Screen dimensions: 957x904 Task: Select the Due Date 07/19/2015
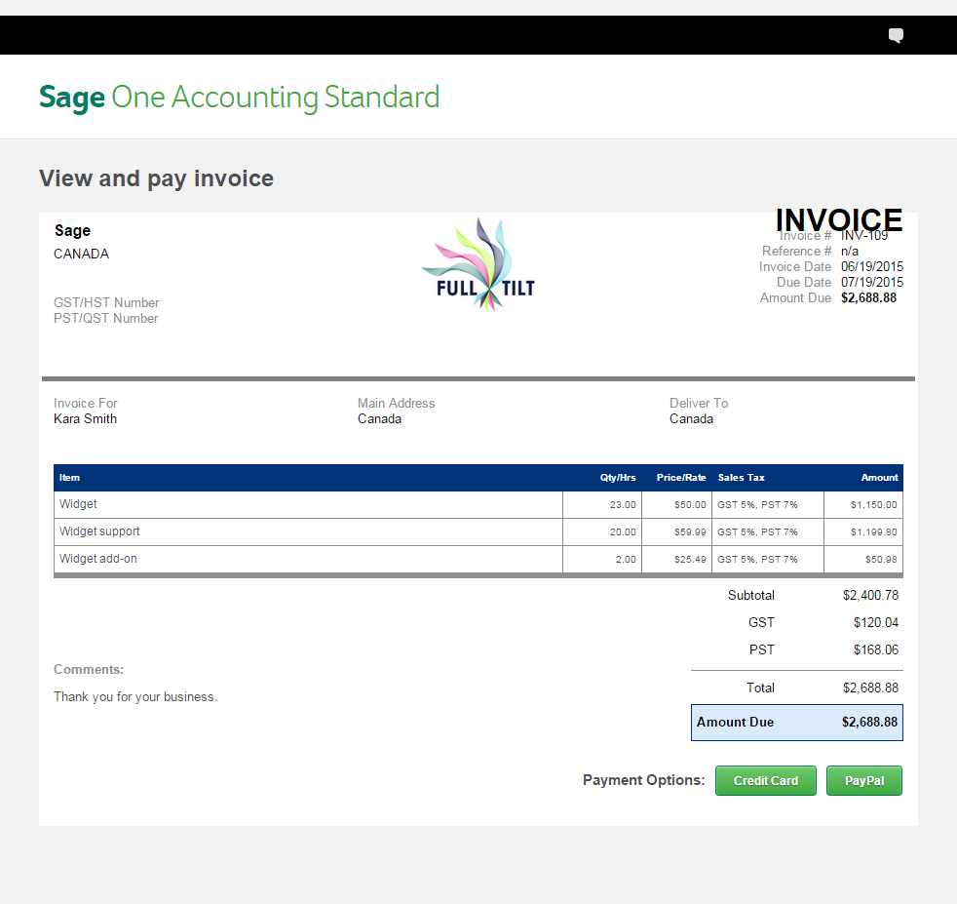pyautogui.click(x=872, y=282)
